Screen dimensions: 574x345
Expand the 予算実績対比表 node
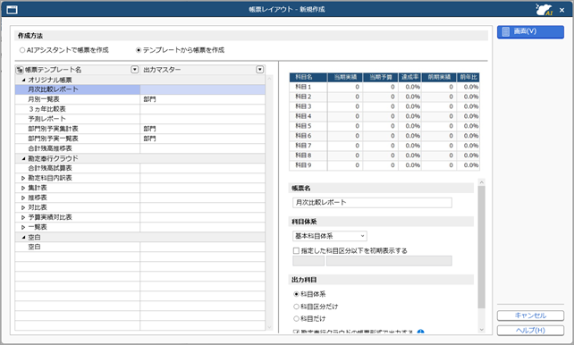[x=23, y=217]
